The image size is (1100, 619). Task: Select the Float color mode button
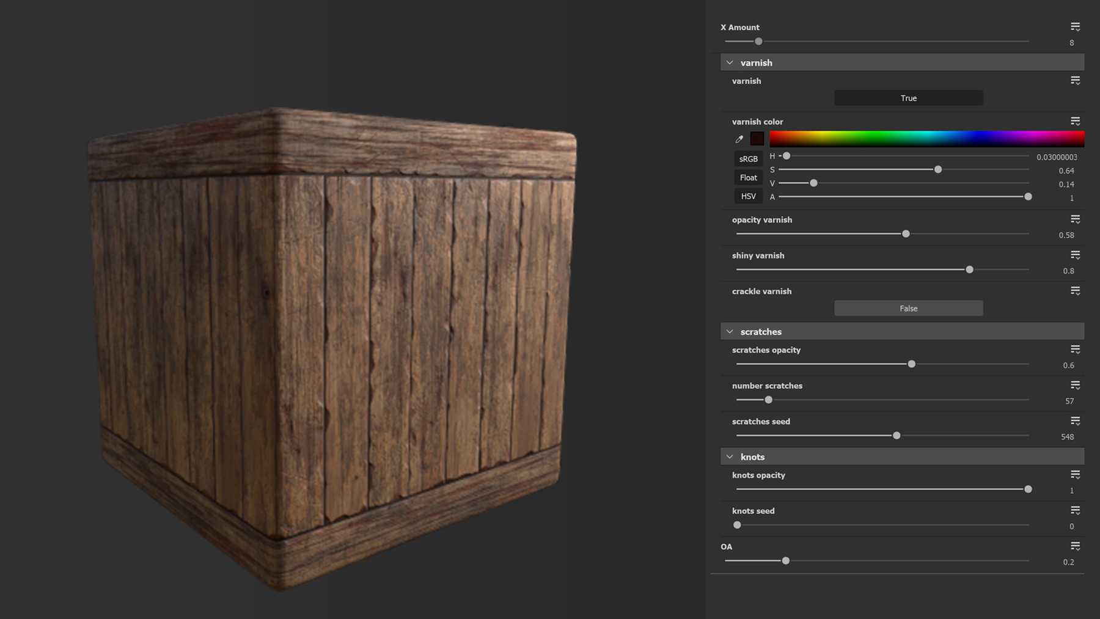click(x=747, y=177)
